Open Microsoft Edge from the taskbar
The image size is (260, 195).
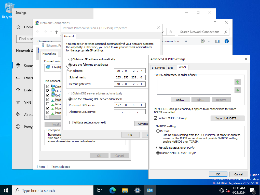[112, 190]
